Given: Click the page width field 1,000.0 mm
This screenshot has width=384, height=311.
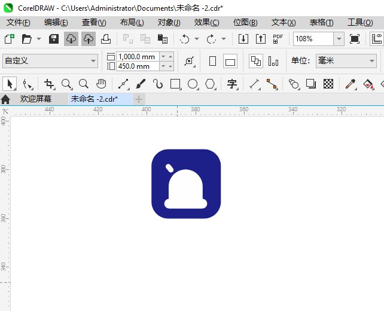Looking at the screenshot, I should (x=138, y=57).
